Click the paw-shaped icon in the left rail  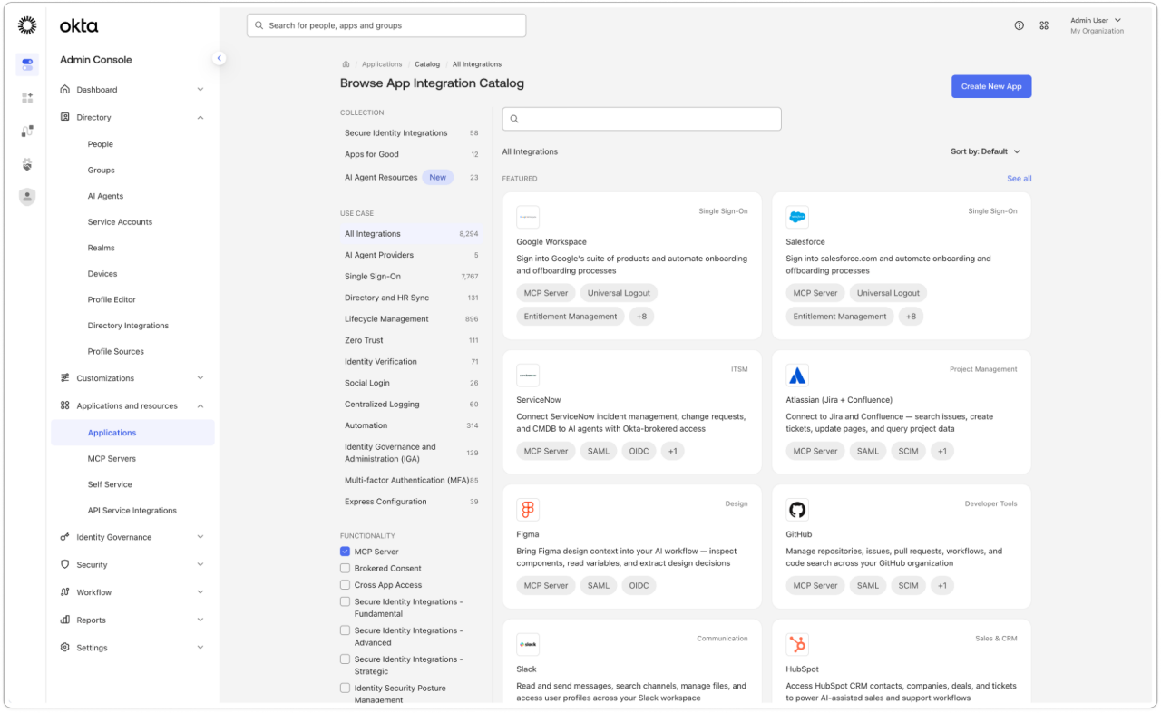tap(27, 165)
